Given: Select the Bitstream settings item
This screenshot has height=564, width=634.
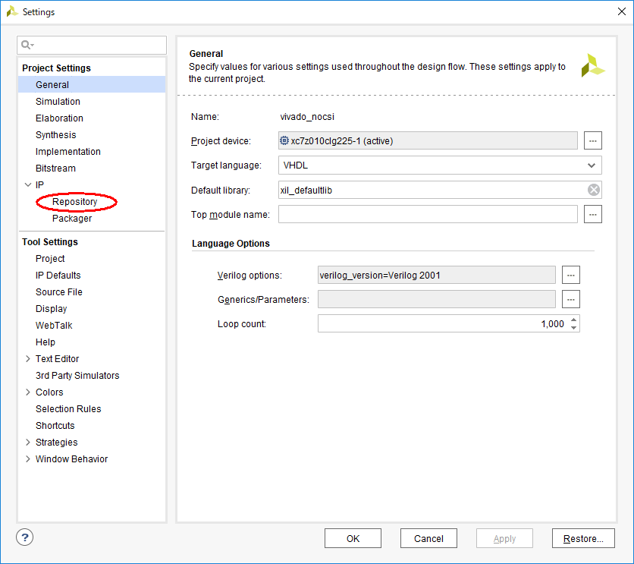Looking at the screenshot, I should coord(55,169).
